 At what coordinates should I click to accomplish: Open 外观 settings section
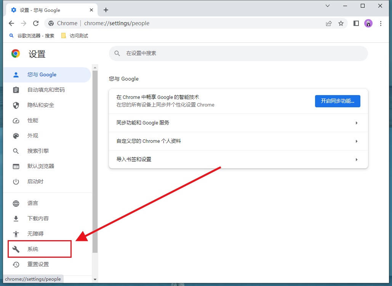[x=47, y=136]
